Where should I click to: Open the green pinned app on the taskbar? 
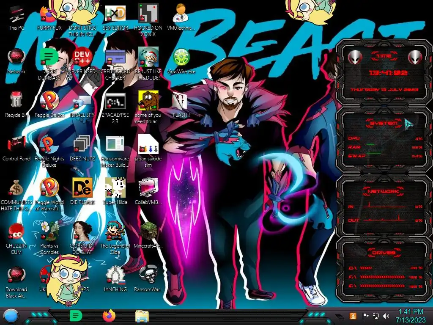click(76, 316)
